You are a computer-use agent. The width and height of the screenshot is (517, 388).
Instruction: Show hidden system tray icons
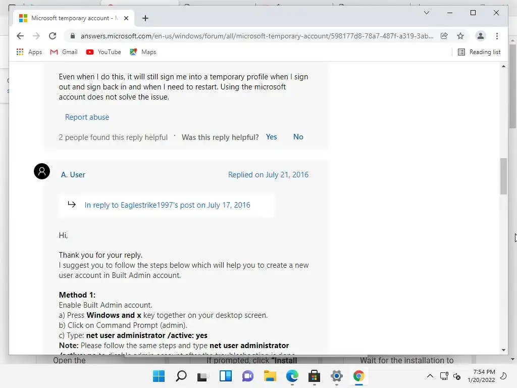(430, 376)
